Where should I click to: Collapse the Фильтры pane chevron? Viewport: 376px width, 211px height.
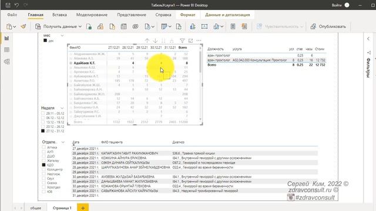pyautogui.click(x=368, y=39)
